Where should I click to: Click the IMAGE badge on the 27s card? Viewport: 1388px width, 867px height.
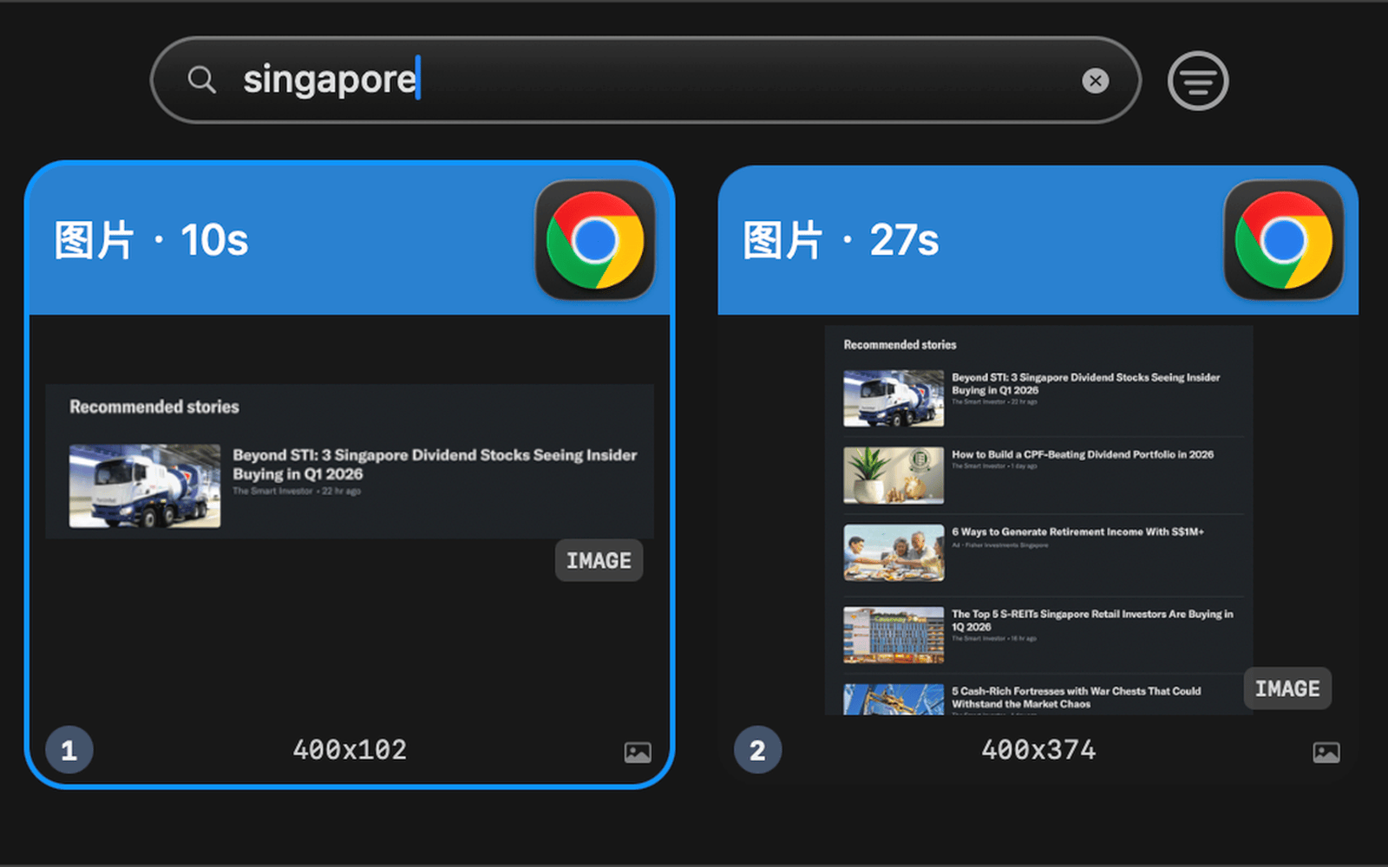[x=1287, y=688]
